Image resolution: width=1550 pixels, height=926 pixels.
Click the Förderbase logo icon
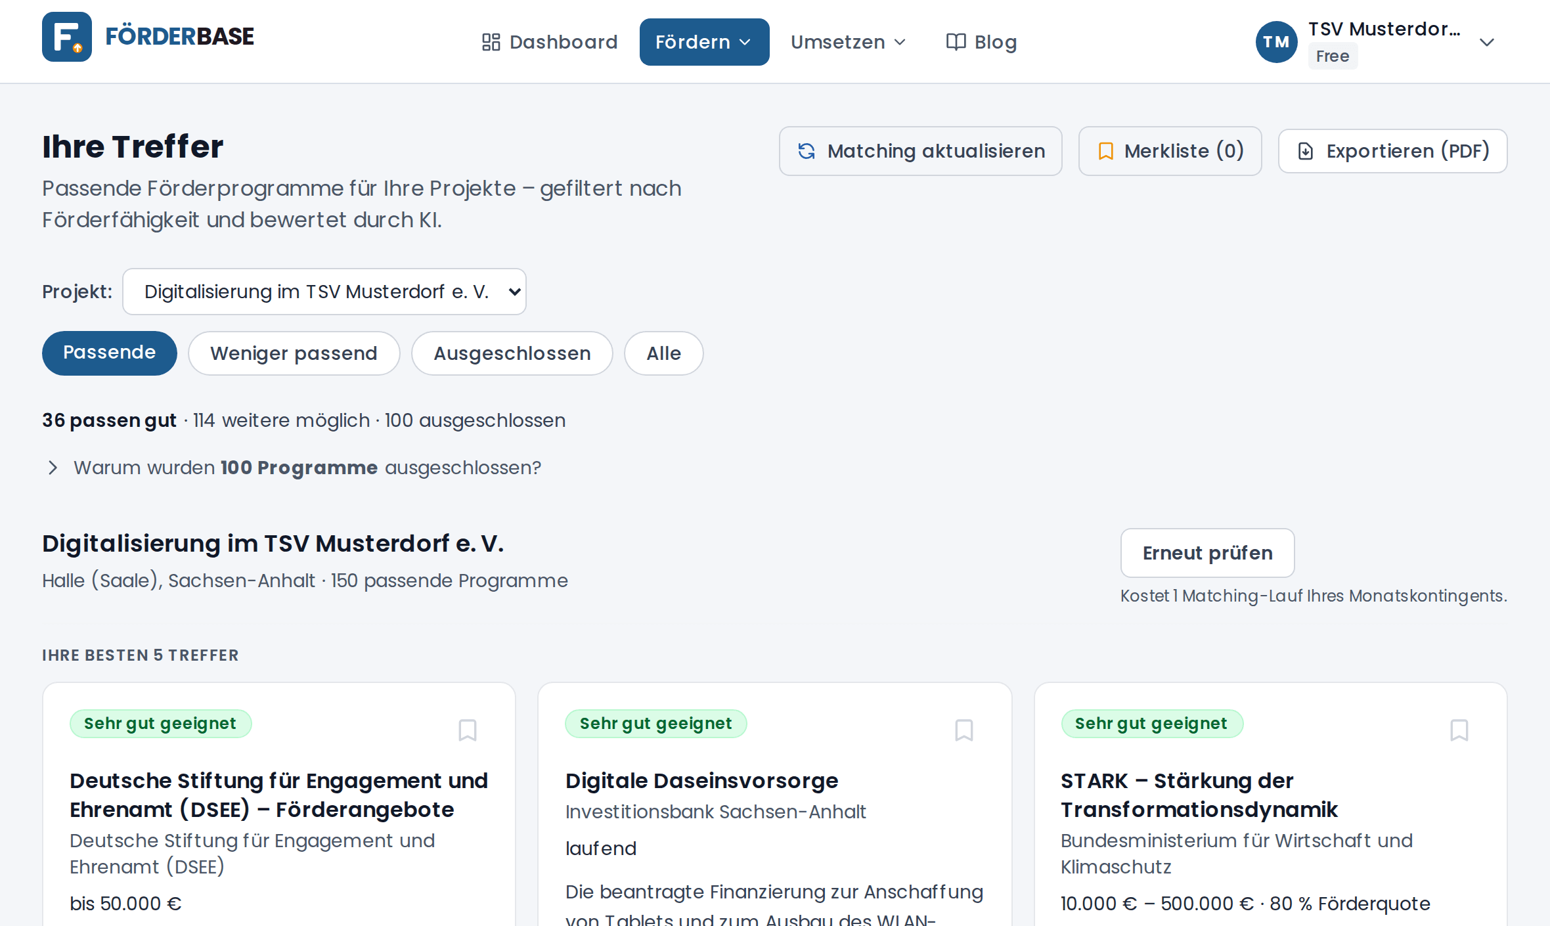[67, 37]
